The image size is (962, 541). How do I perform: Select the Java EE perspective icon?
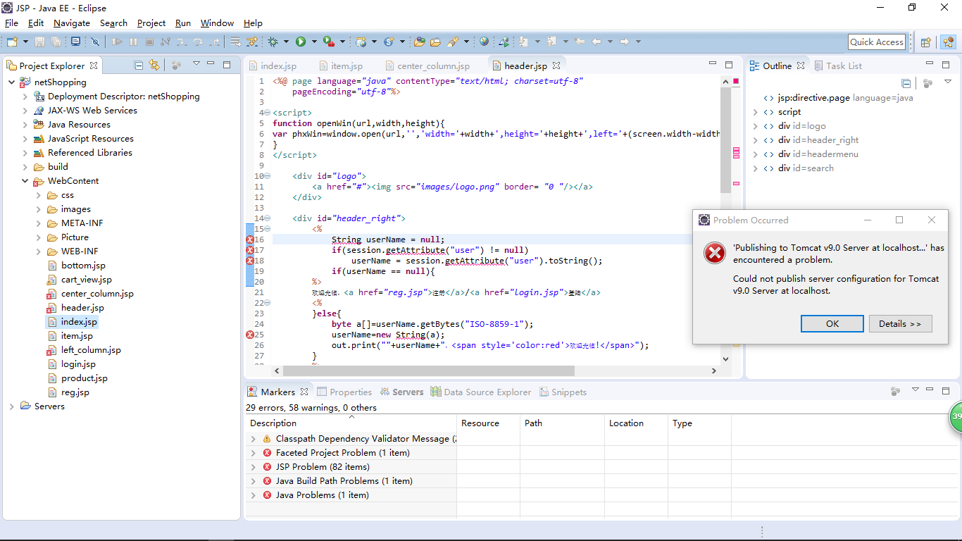click(948, 42)
